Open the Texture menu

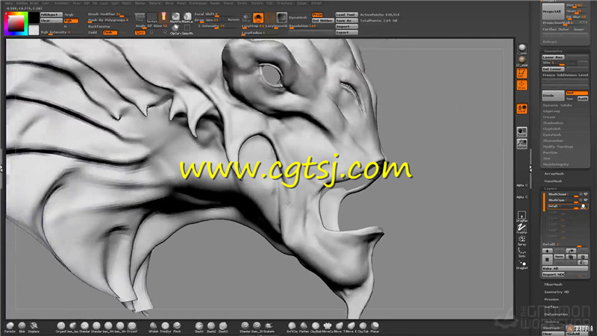(x=257, y=3)
